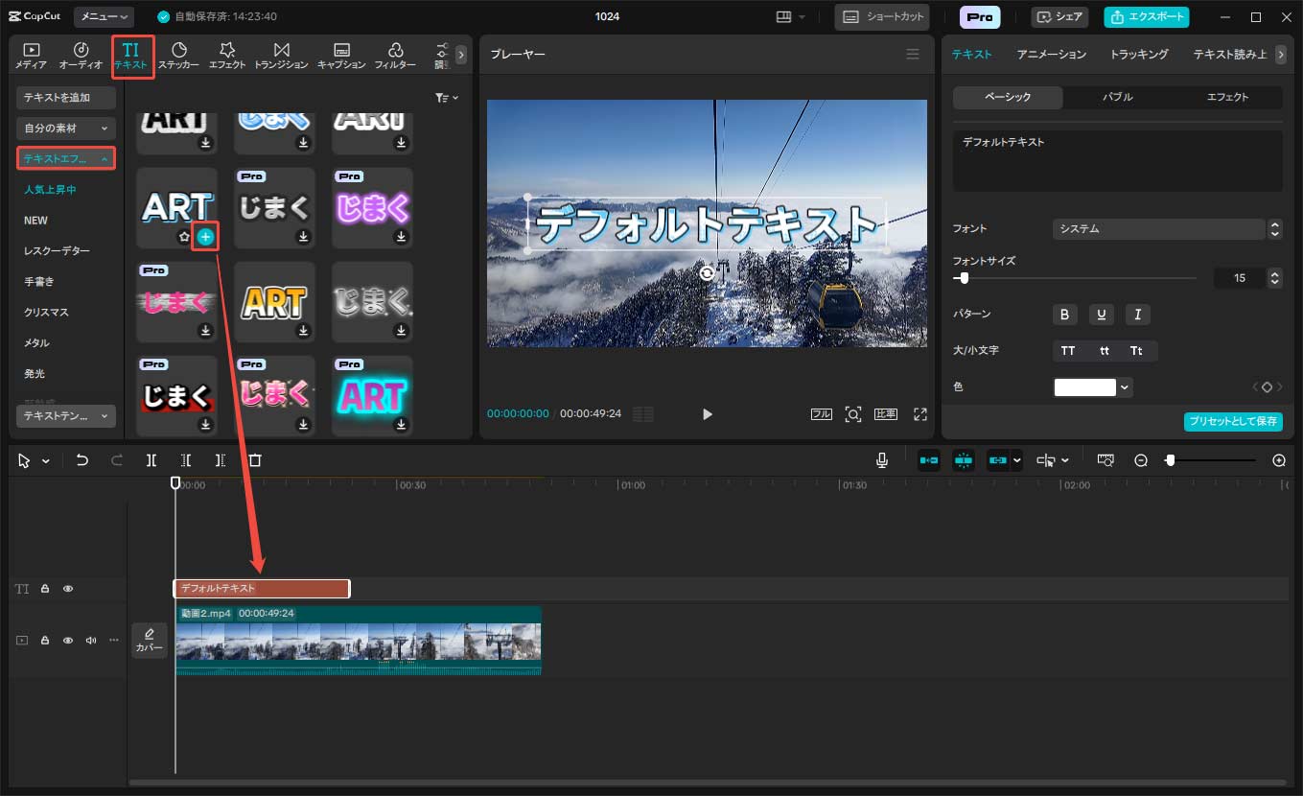Click the undo icon above the timeline
Viewport: 1303px width, 796px height.
[x=81, y=459]
